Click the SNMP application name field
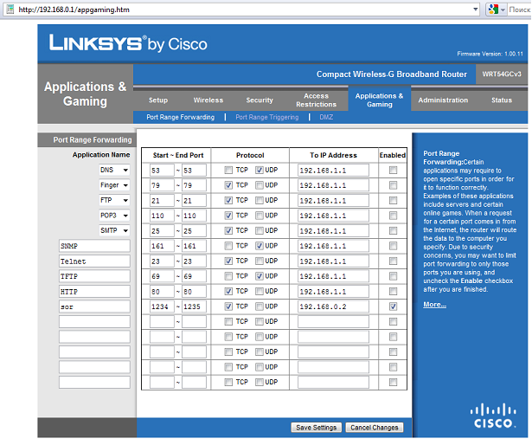 pos(94,246)
